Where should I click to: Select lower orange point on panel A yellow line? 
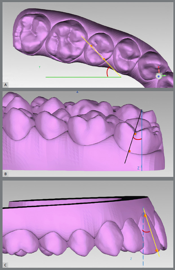click(x=104, y=59)
